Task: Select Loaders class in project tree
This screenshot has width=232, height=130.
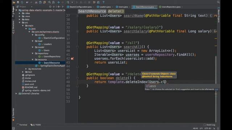Action: pos(47,44)
